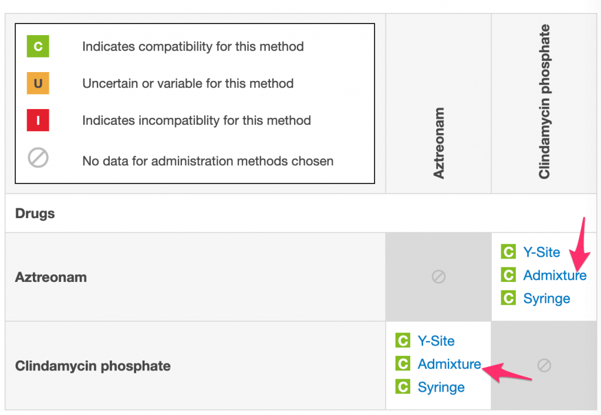Click C icon beside Clindamycin row Syringe
This screenshot has width=601, height=415.
[403, 387]
